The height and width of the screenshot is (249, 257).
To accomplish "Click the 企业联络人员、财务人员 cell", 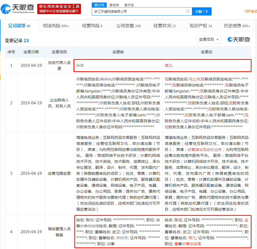I will (59, 103).
